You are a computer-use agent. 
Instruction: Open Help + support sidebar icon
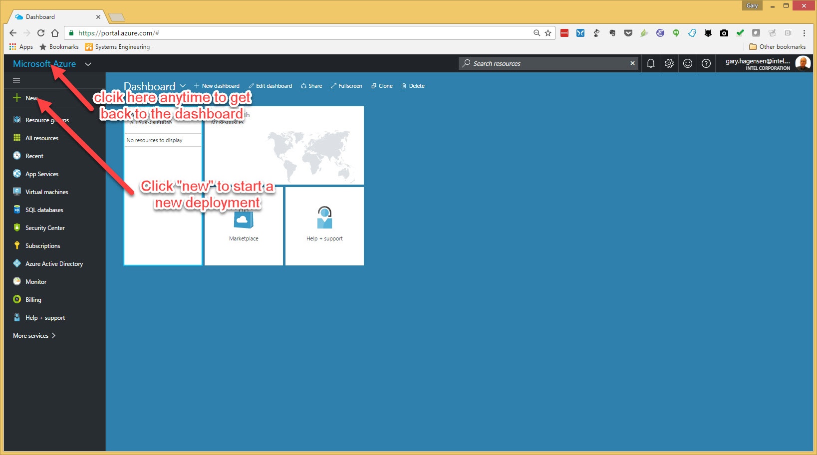click(17, 317)
